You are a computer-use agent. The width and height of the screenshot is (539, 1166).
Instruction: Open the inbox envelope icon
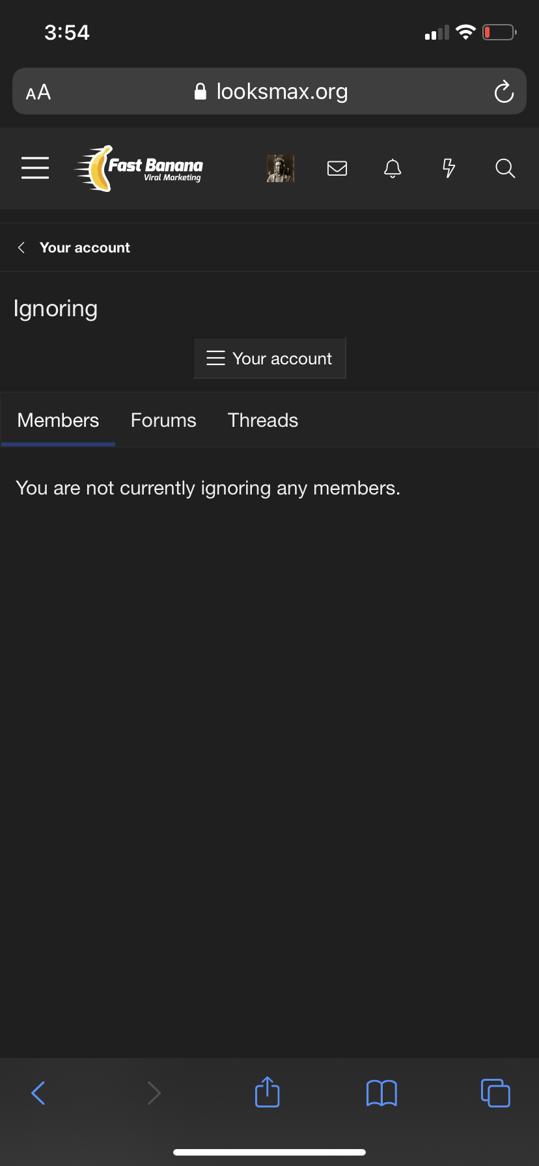point(337,169)
